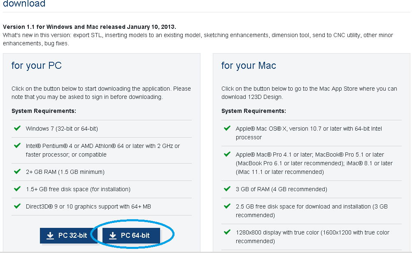Click the checkmark beside Apple Mac Pro 4.1 requirement
This screenshot has height=253, width=412.
227,154
